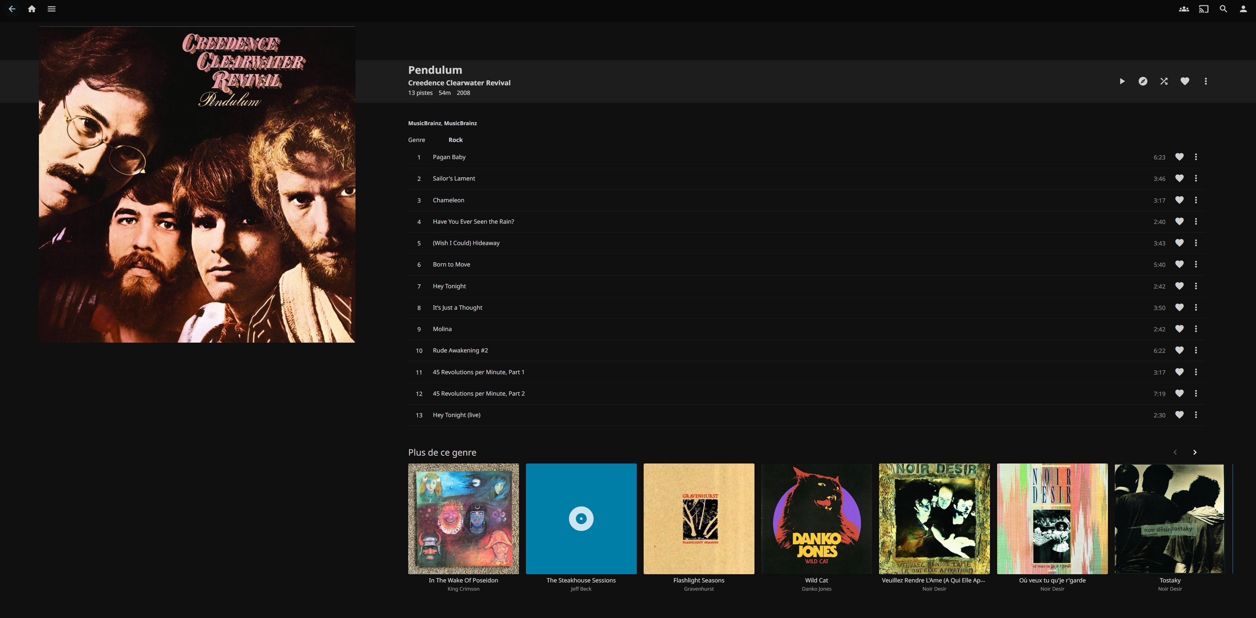Open the SyncPlay group icon
The height and width of the screenshot is (618, 1256).
1184,9
